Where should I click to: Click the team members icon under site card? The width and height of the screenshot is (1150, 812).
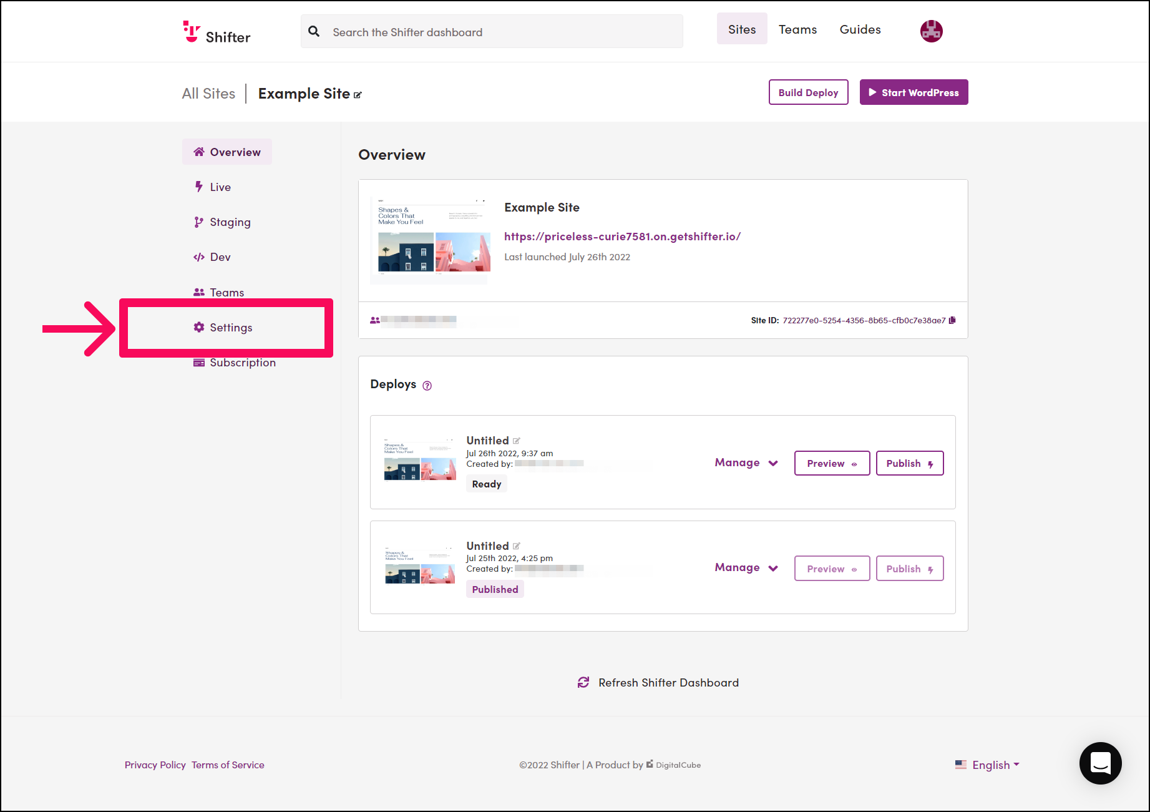[374, 320]
